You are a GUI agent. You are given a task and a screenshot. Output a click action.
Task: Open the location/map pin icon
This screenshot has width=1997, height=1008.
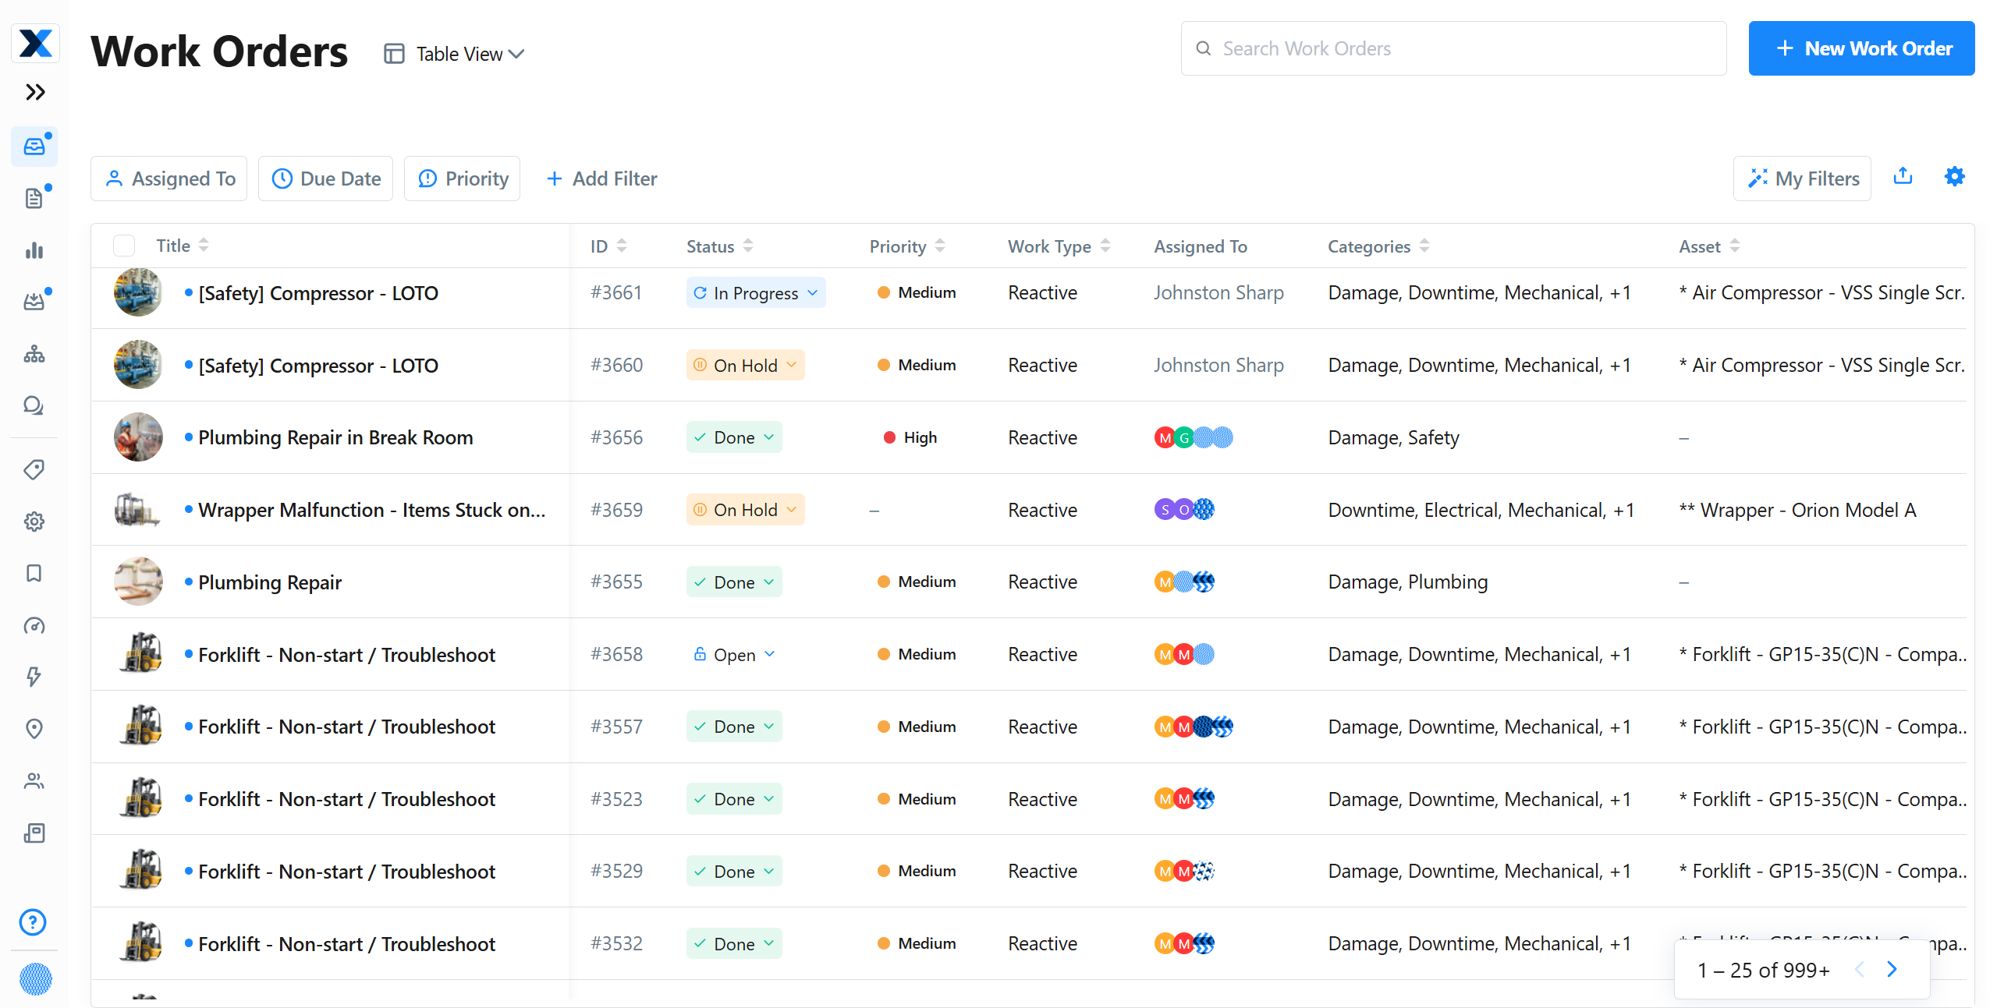(35, 727)
